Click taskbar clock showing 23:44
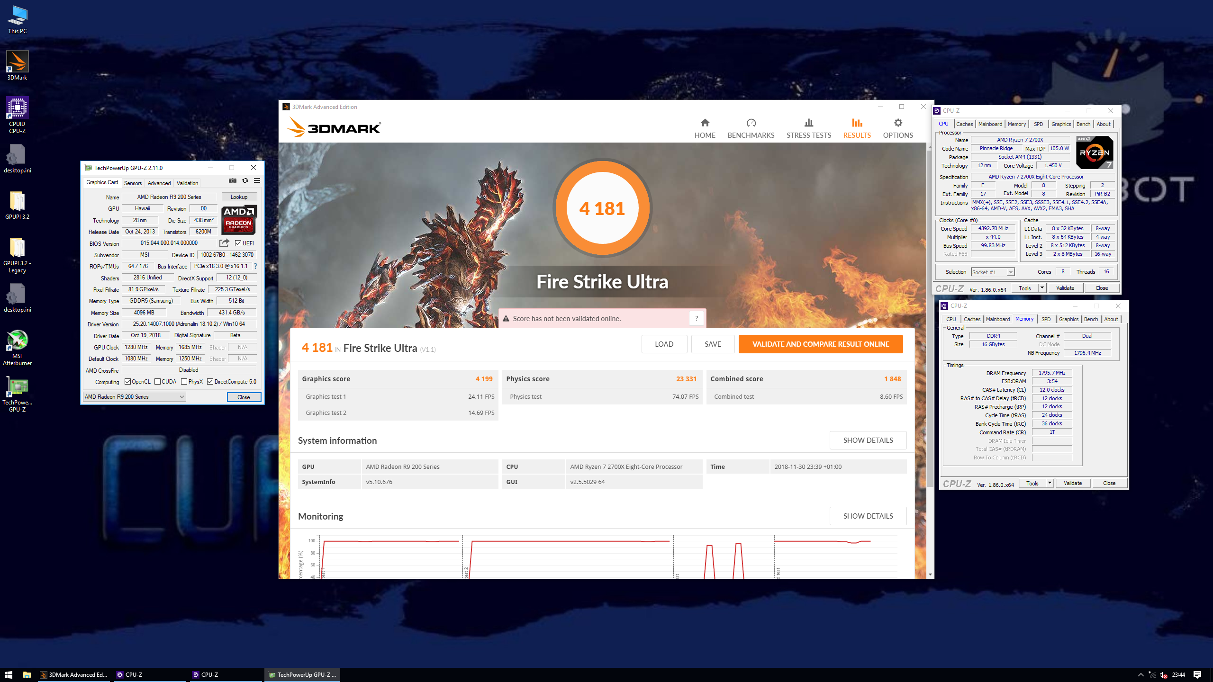 pos(1178,674)
